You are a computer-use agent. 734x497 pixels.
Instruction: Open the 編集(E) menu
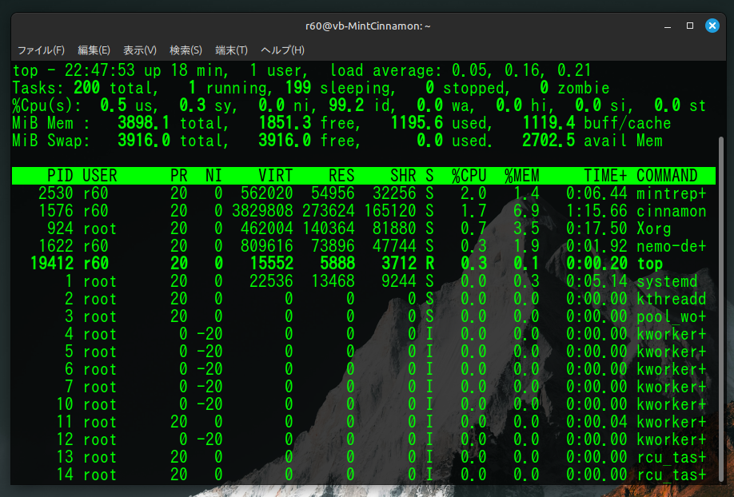tap(94, 50)
